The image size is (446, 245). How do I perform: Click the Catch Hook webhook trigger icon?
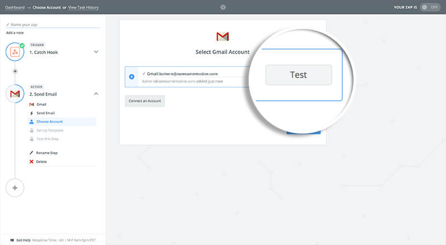(15, 52)
